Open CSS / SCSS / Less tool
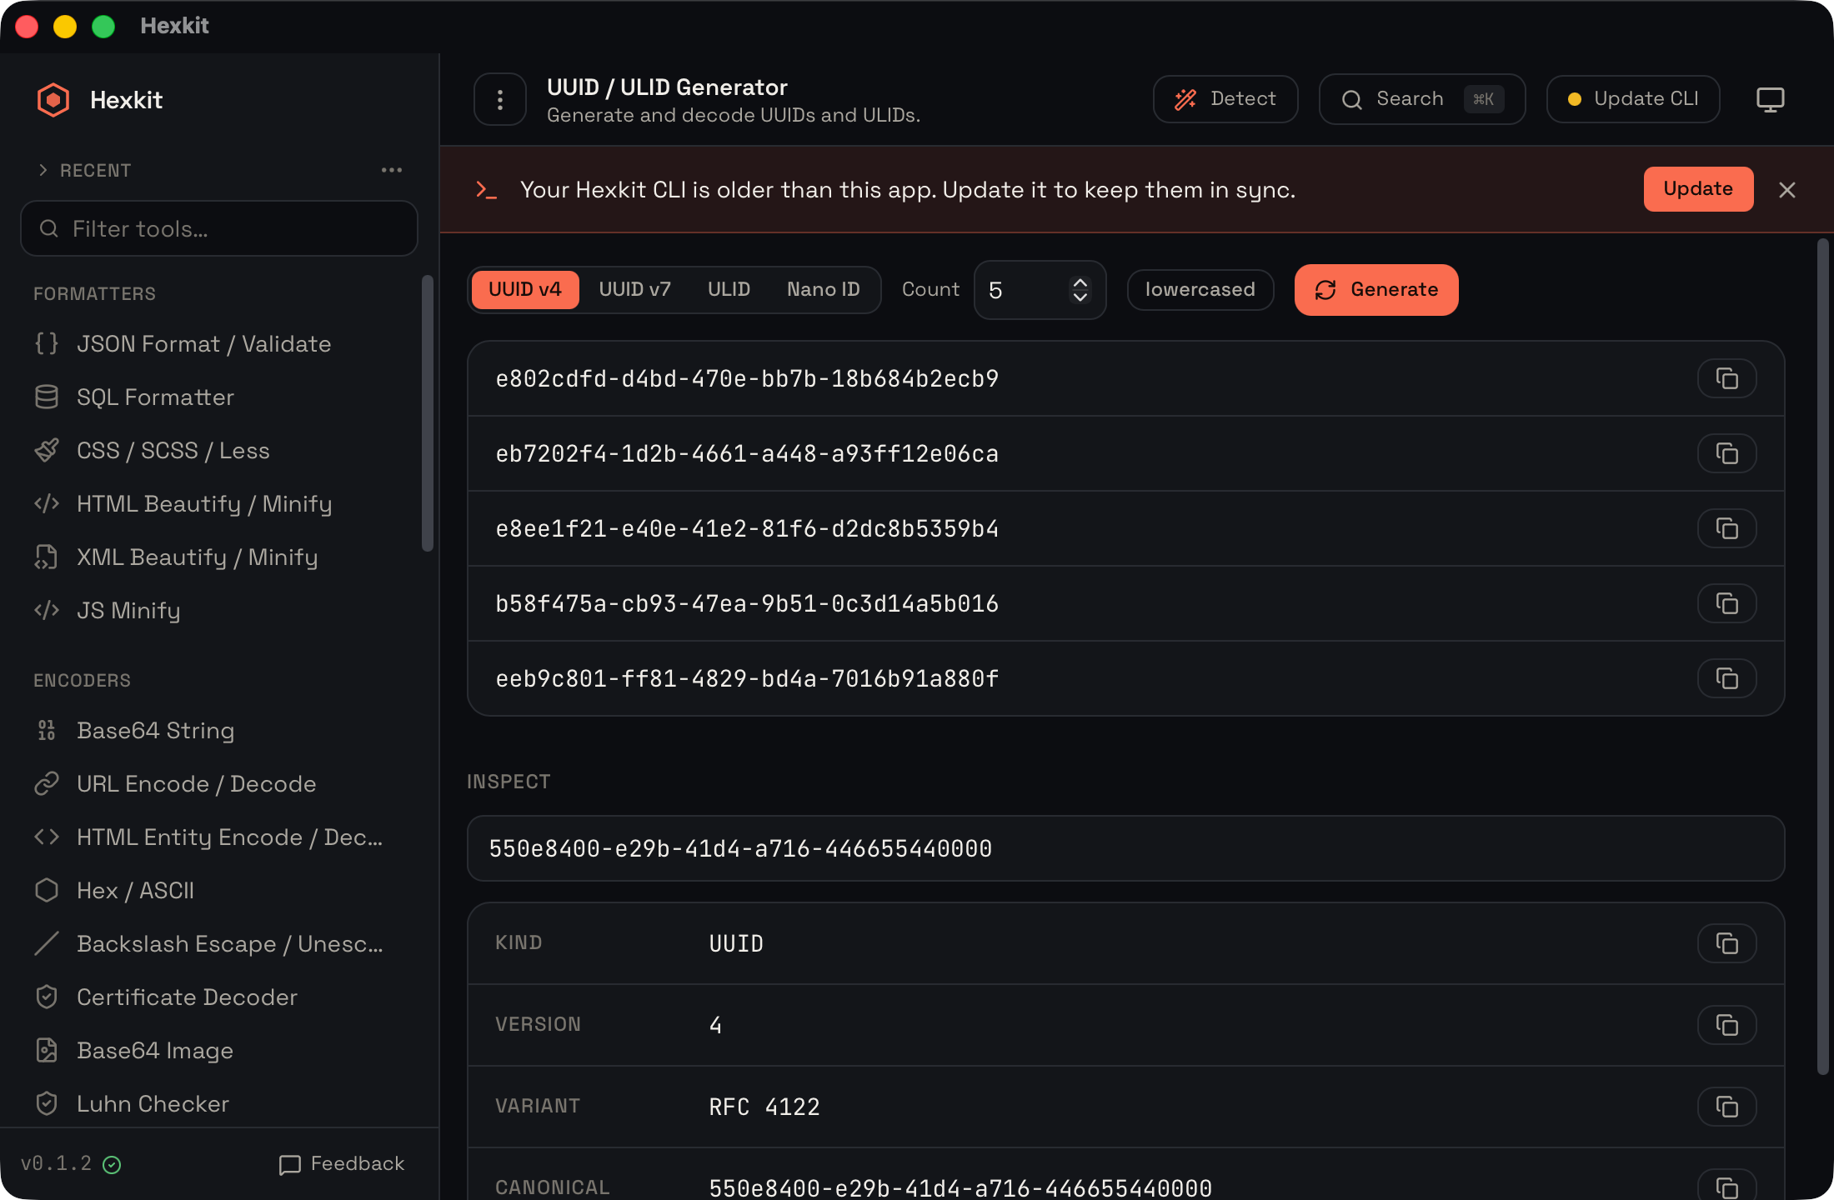Image resolution: width=1834 pixels, height=1200 pixels. coord(219,450)
